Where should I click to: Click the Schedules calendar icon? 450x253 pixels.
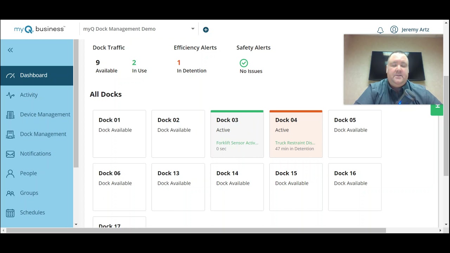pos(10,213)
